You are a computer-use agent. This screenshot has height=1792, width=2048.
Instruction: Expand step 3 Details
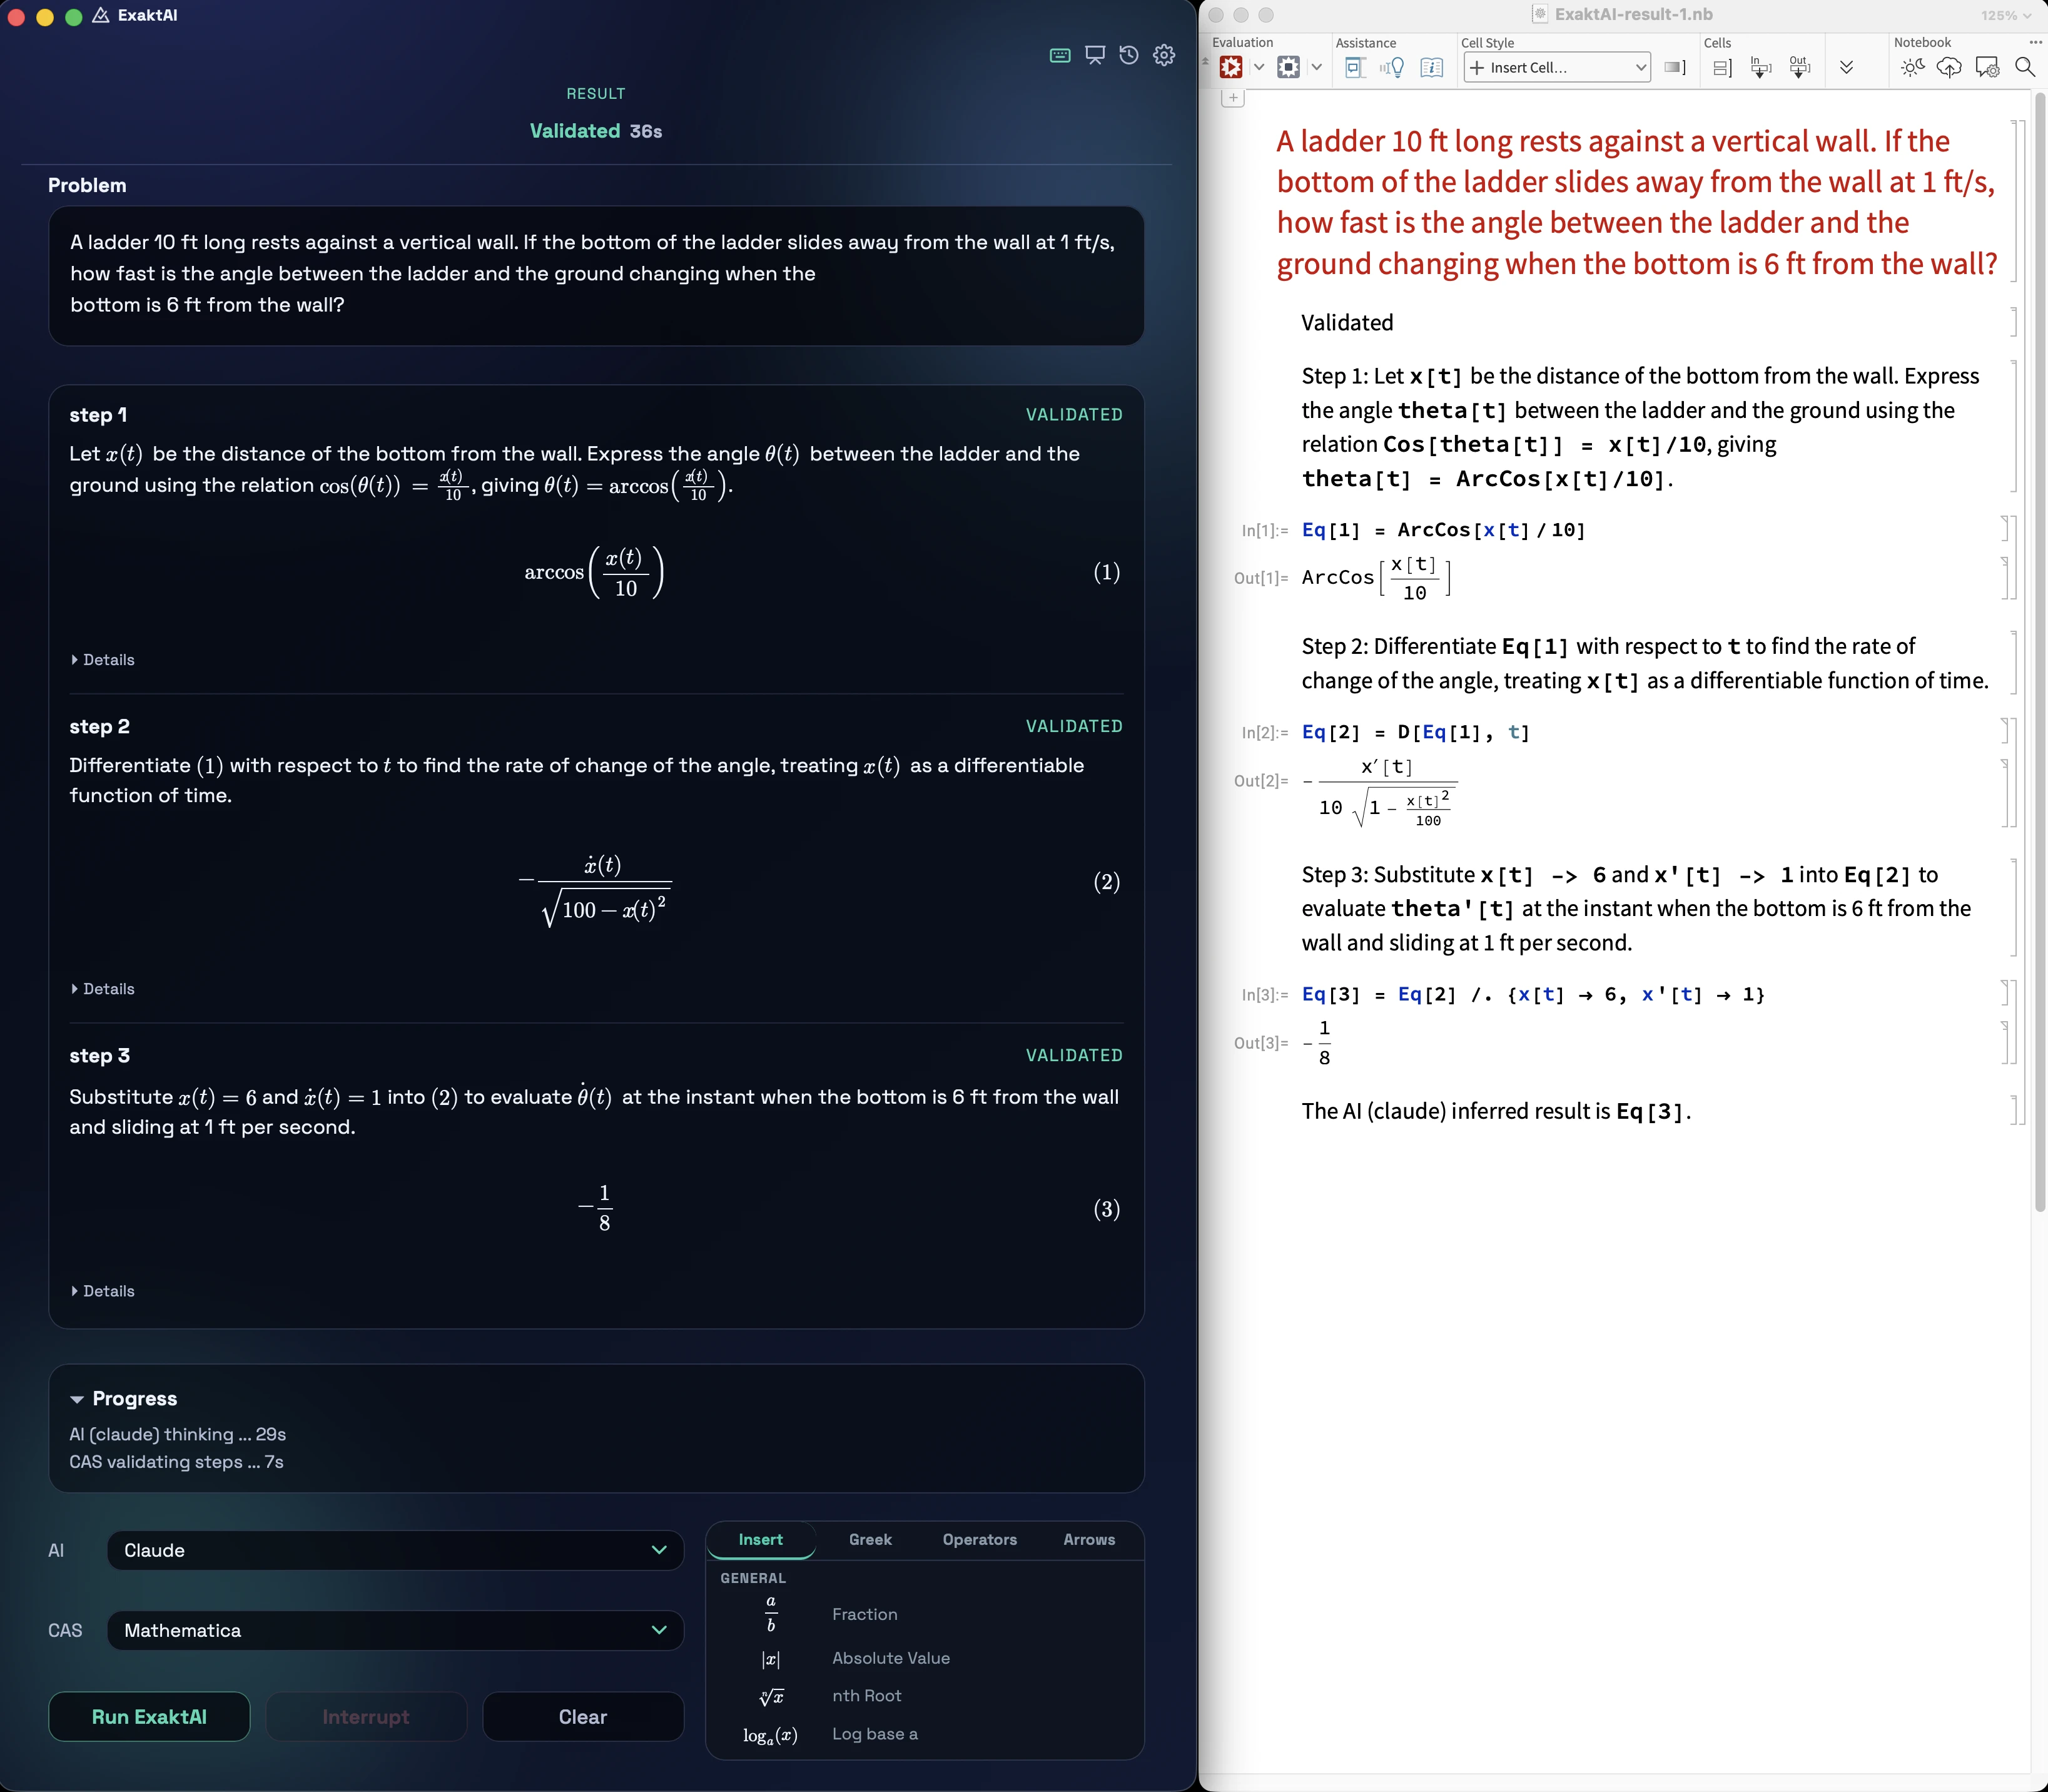(103, 1291)
